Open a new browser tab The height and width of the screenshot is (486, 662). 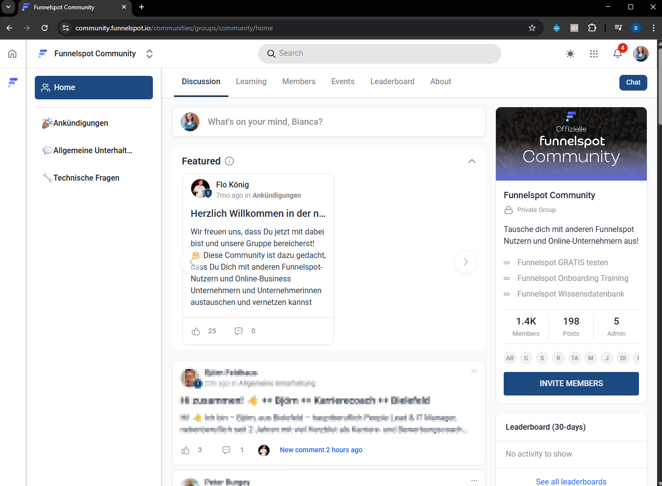142,7
